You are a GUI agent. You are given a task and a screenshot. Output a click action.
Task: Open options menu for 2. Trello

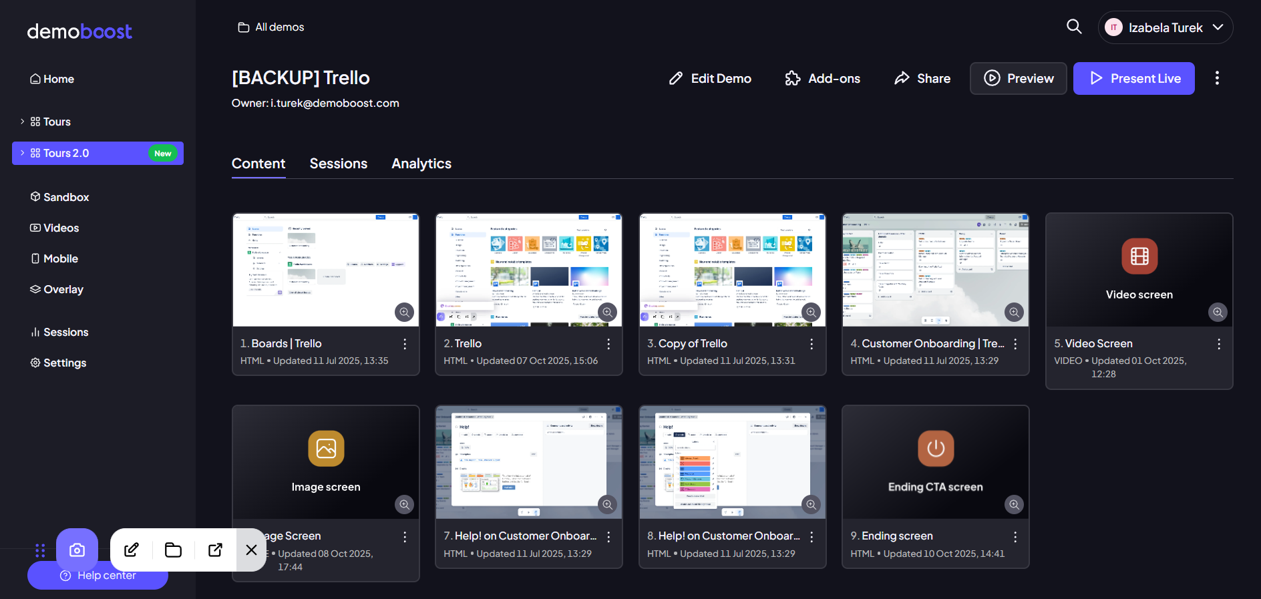click(x=608, y=344)
